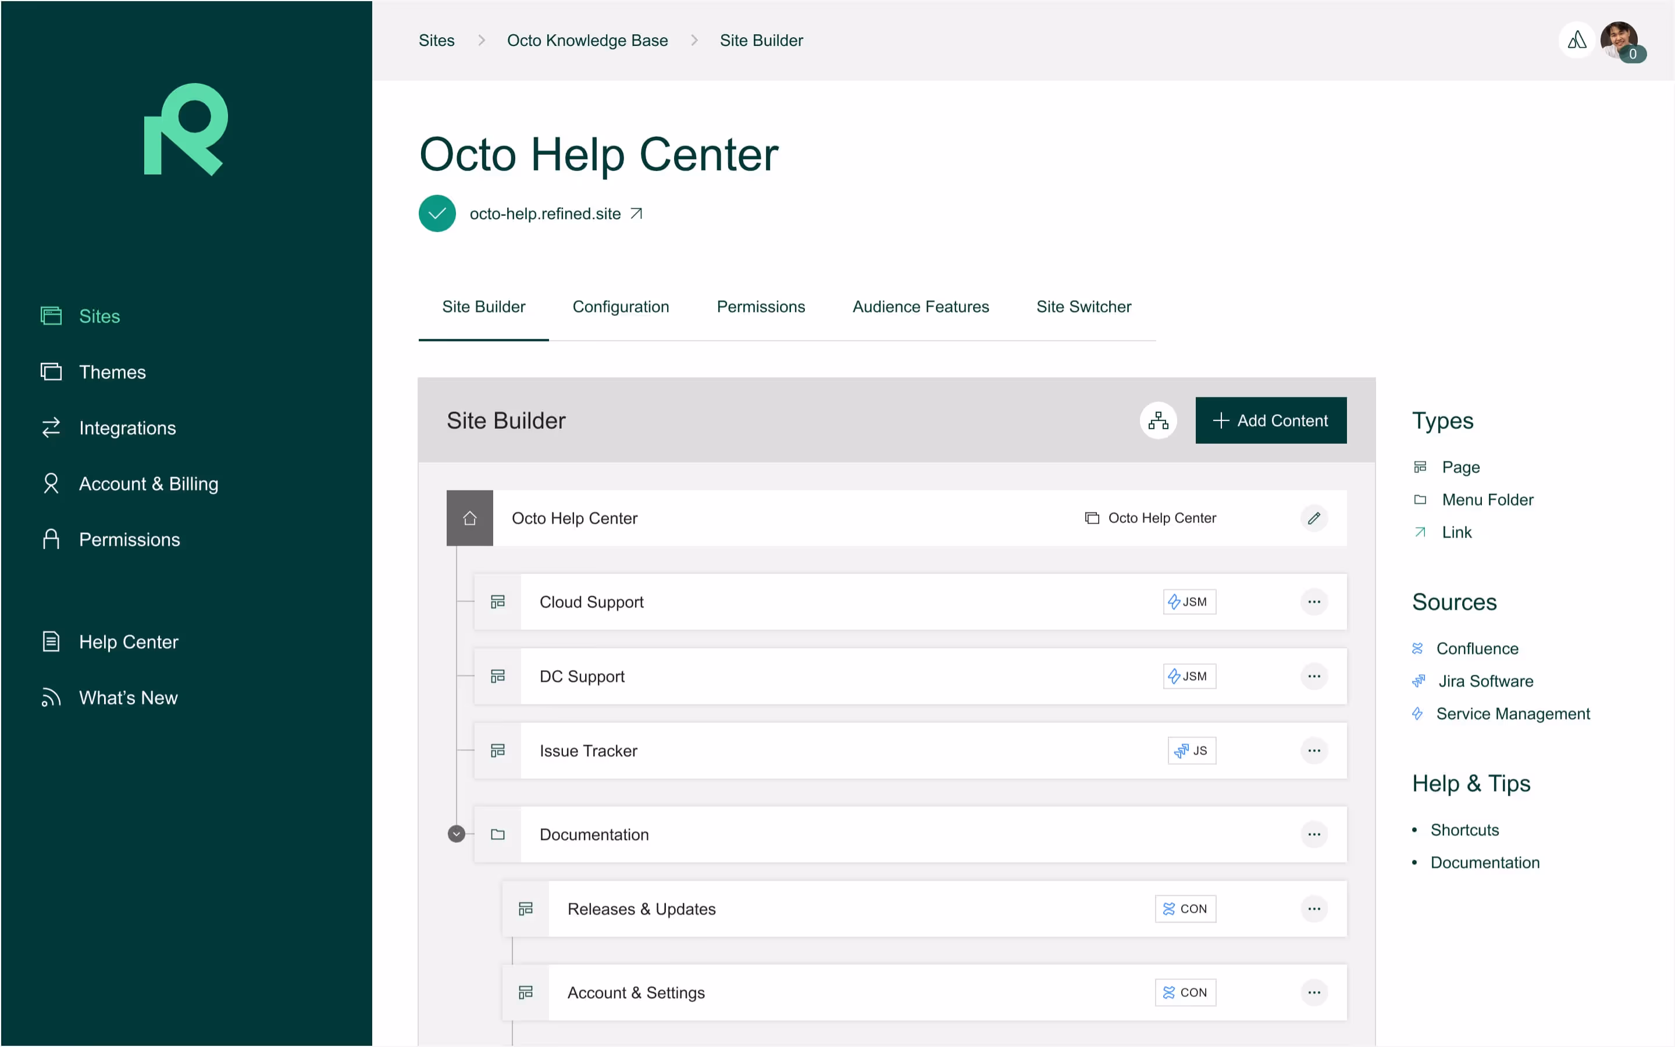Click the Atlassian logo icon in header
Viewport: 1675px width, 1047px height.
(x=1577, y=40)
